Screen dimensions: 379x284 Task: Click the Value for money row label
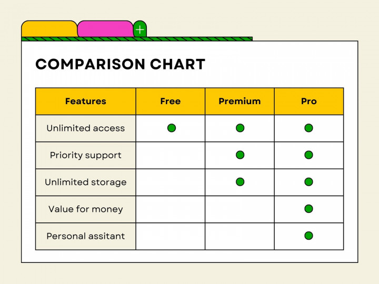point(86,209)
